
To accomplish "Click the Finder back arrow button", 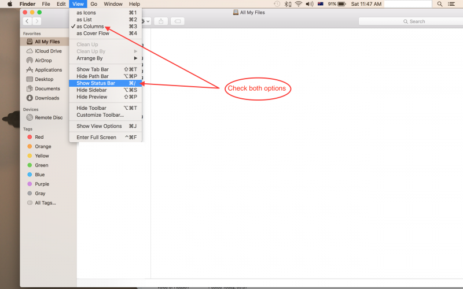I will click(x=27, y=21).
